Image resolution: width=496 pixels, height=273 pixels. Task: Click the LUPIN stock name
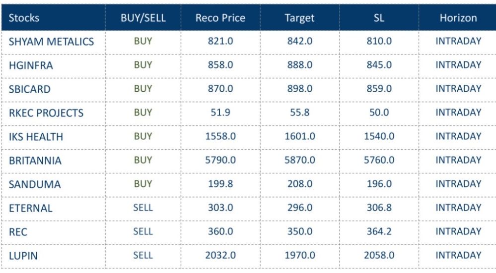23,256
